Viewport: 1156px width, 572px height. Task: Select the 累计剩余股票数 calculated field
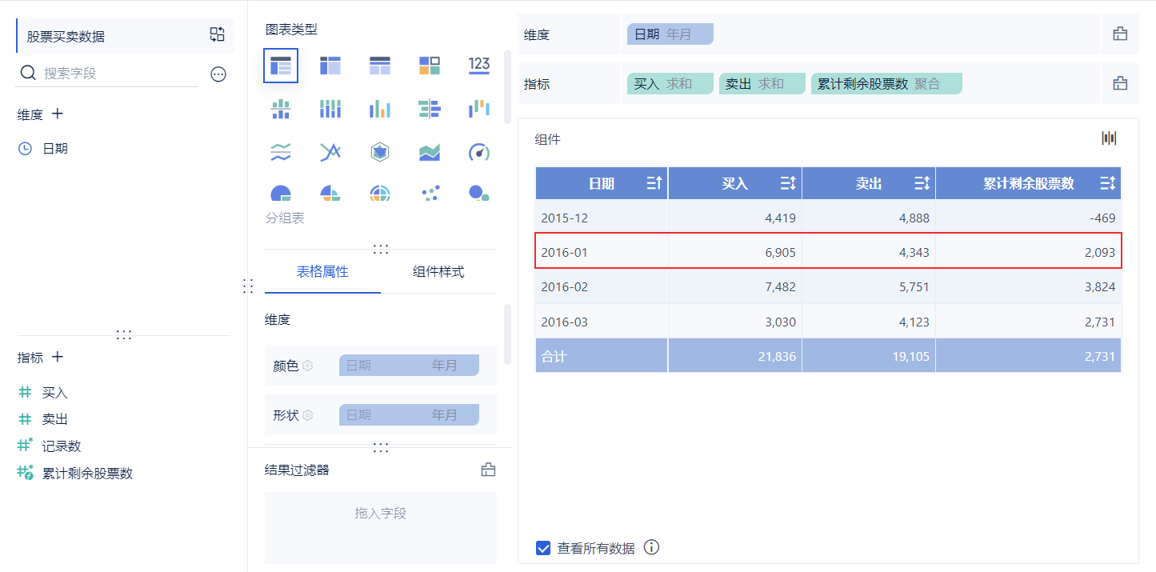pyautogui.click(x=87, y=473)
